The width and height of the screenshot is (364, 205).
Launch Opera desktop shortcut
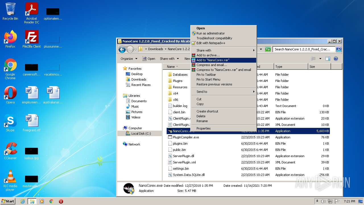(10, 95)
